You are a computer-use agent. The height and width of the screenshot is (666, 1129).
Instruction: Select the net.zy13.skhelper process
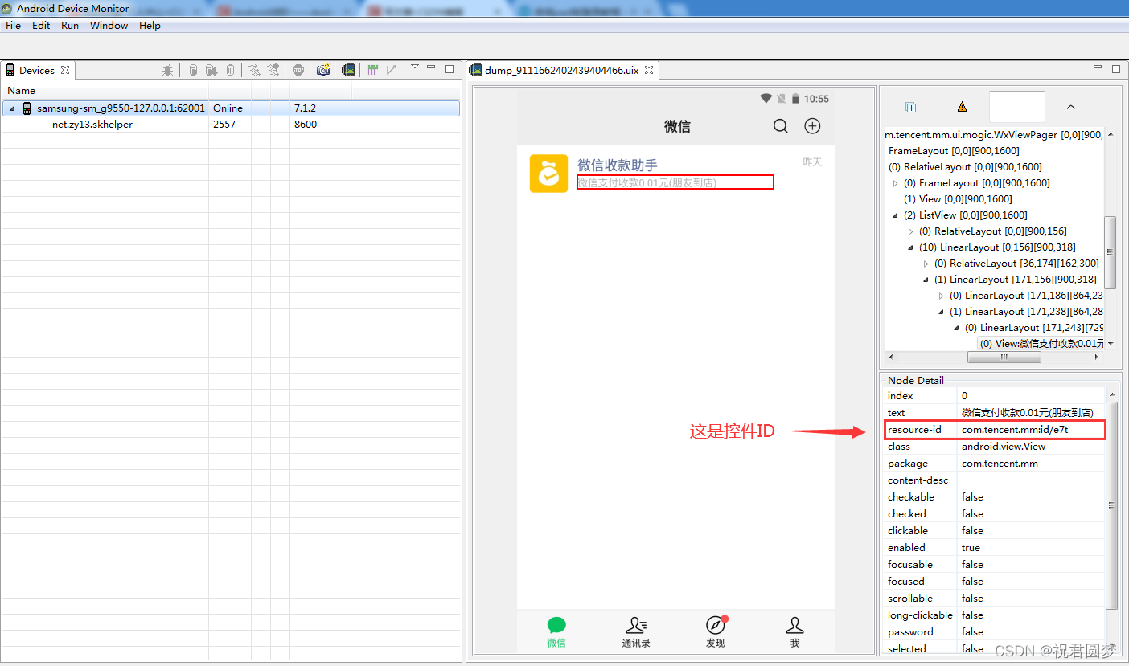92,125
